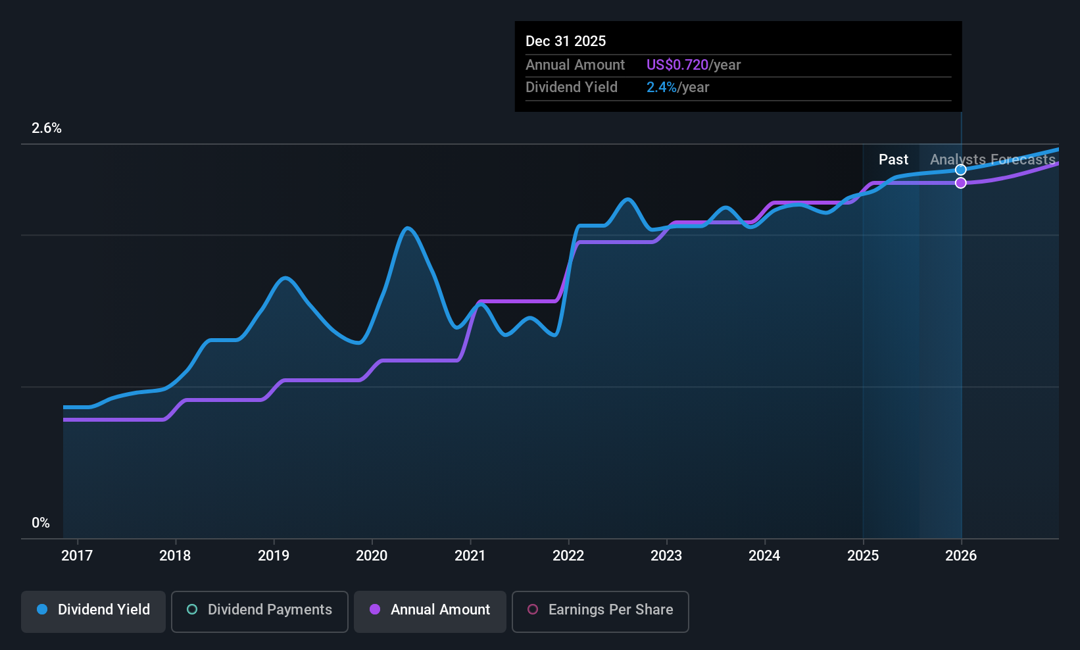Select the 2020 x-axis year label
1080x650 pixels.
372,555
